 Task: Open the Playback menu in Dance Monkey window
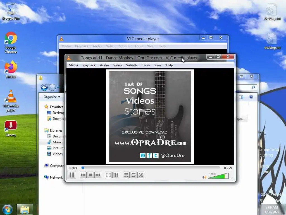tap(89, 65)
